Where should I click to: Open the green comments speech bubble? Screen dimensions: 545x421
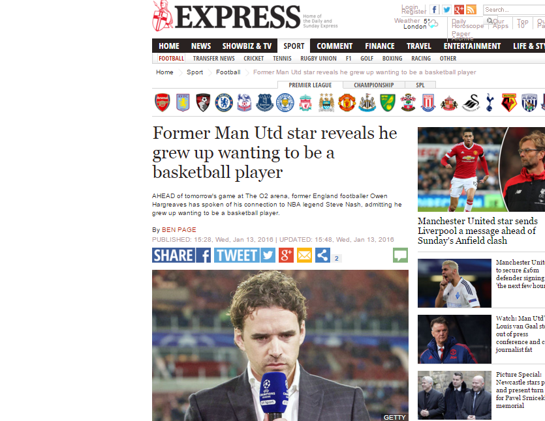point(400,255)
